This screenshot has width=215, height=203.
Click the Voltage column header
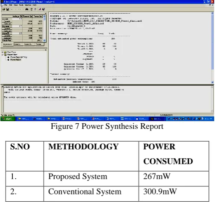pos(17,17)
